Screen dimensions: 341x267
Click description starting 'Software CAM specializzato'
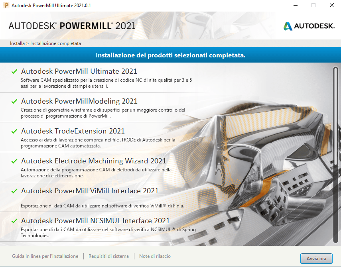pos(106,83)
